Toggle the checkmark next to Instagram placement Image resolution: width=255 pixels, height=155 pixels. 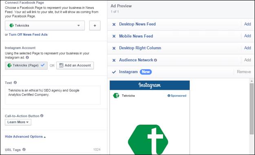(x=114, y=72)
